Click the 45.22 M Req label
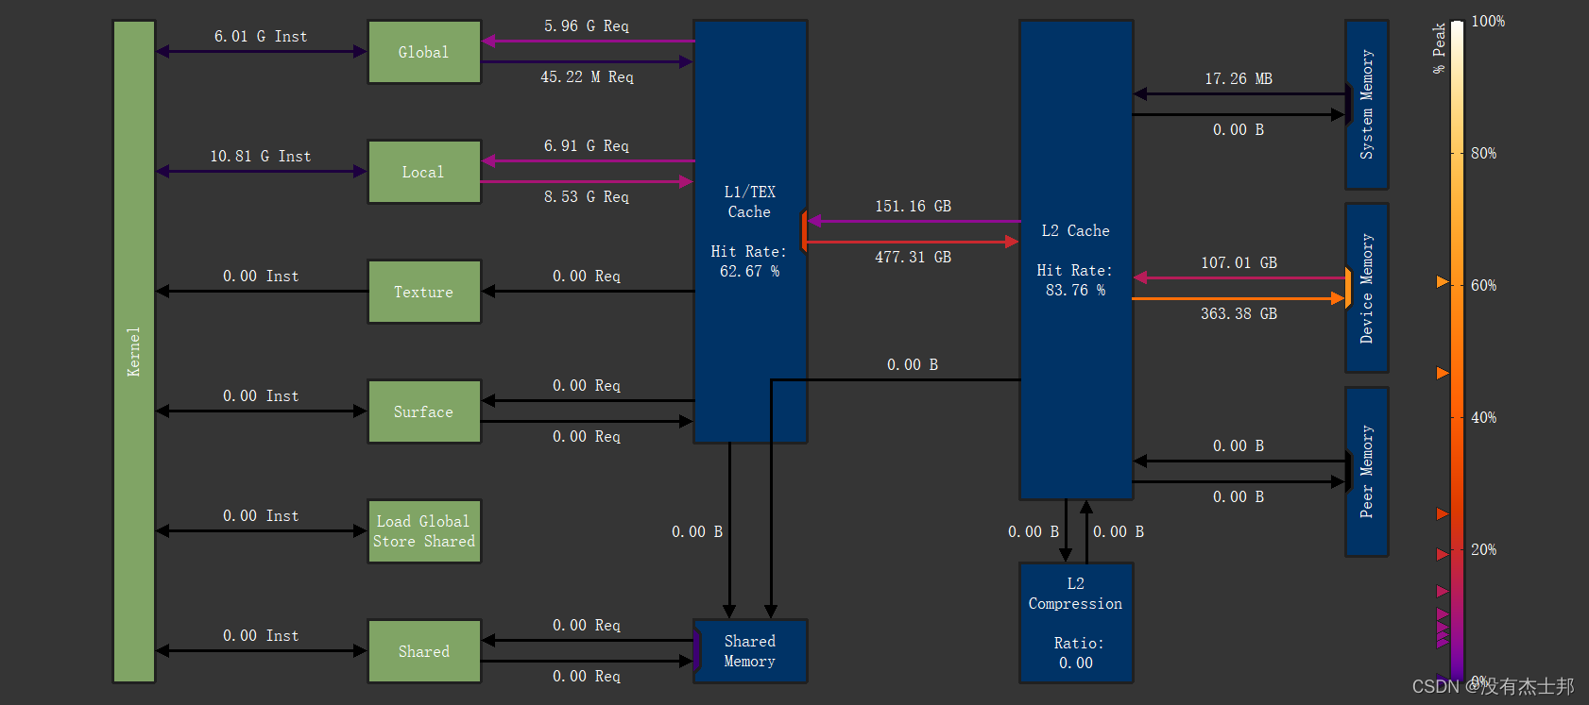The height and width of the screenshot is (705, 1589). click(x=587, y=76)
